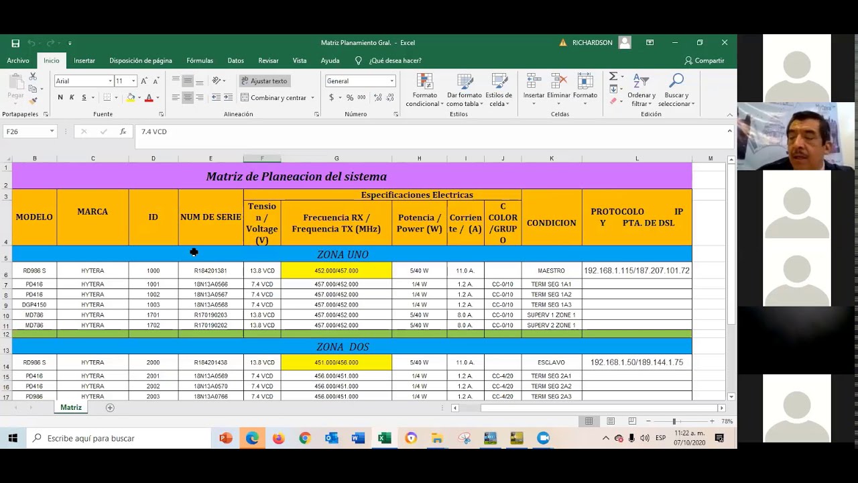Decrease font size with the smaller A
Screen dimensions: 858x483
[x=156, y=81]
